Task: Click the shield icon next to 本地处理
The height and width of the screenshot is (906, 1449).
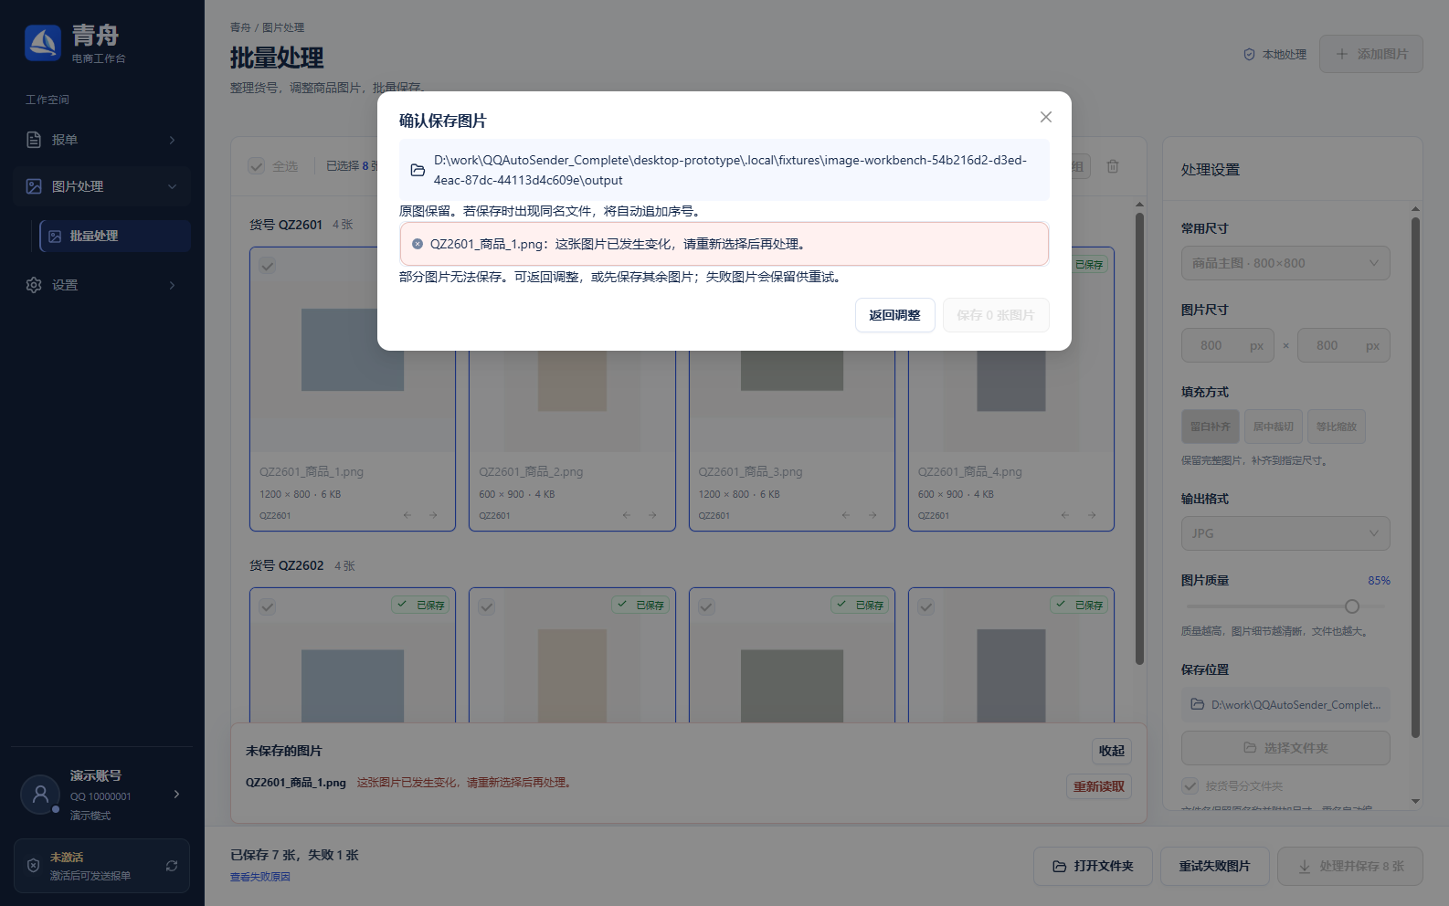Action: pos(1249,55)
